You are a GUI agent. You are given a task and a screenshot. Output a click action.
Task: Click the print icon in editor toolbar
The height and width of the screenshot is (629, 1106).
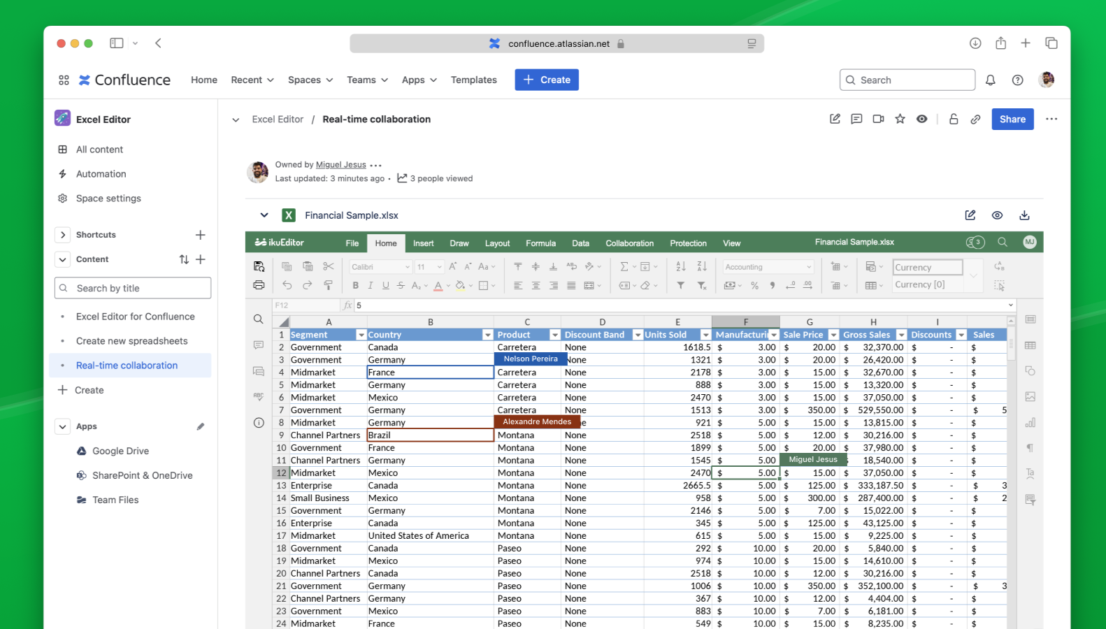click(x=259, y=285)
